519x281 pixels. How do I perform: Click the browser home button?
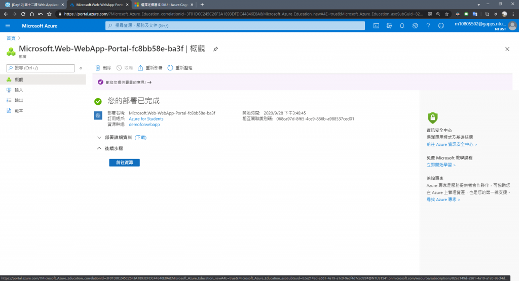(x=32, y=14)
